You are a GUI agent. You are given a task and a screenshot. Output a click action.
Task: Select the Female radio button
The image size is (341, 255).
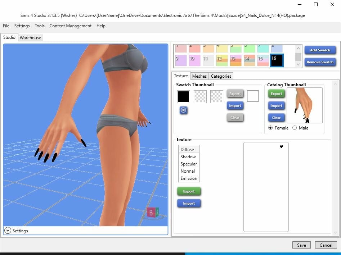pos(270,128)
